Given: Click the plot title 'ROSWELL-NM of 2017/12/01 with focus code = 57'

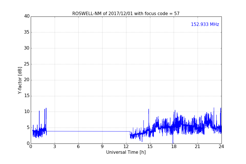Looking at the screenshot, I should pyautogui.click(x=126, y=14).
